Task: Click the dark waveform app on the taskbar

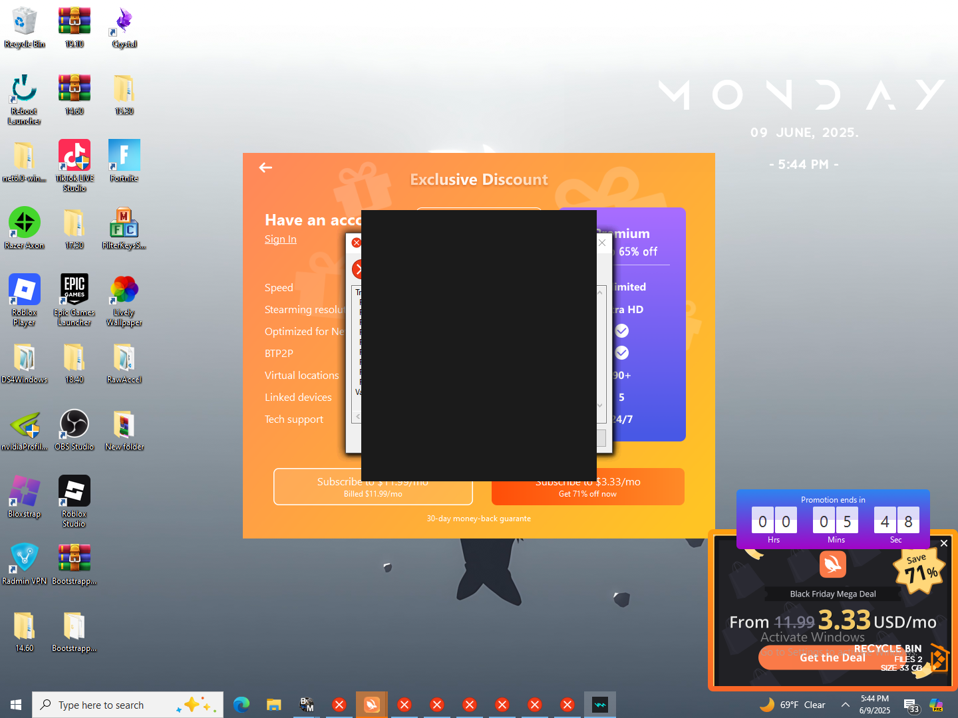Action: click(x=600, y=705)
